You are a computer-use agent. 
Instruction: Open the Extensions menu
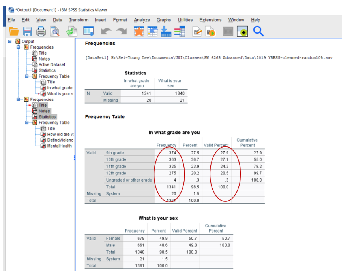(210, 20)
